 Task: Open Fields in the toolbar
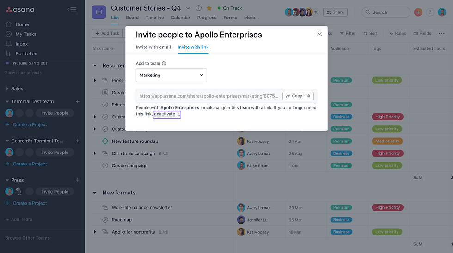pyautogui.click(x=422, y=34)
